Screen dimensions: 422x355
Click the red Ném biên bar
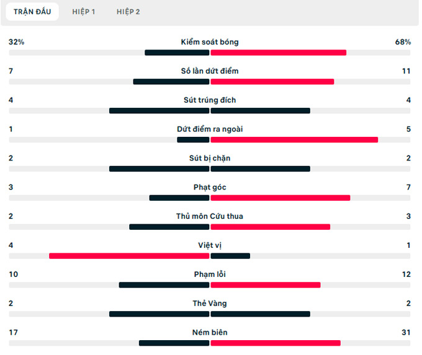point(276,343)
